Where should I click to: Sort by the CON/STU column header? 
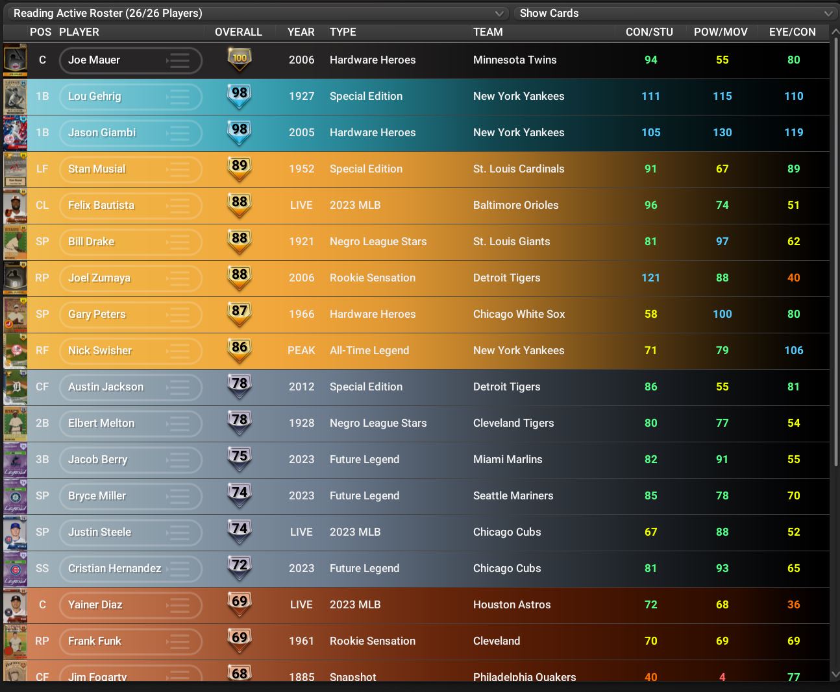tap(649, 32)
